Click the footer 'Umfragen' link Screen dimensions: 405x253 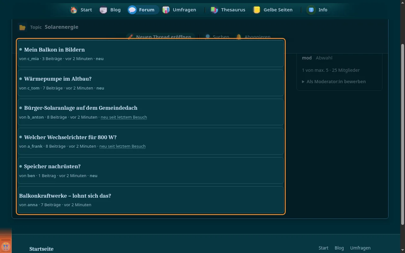[x=360, y=248]
